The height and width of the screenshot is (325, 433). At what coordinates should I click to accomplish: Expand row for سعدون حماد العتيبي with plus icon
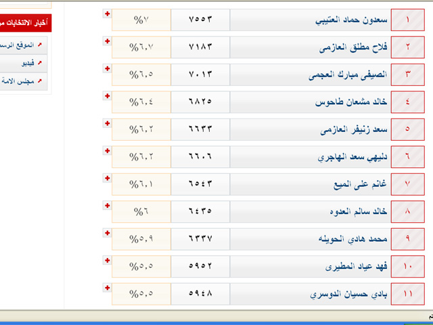point(106,14)
